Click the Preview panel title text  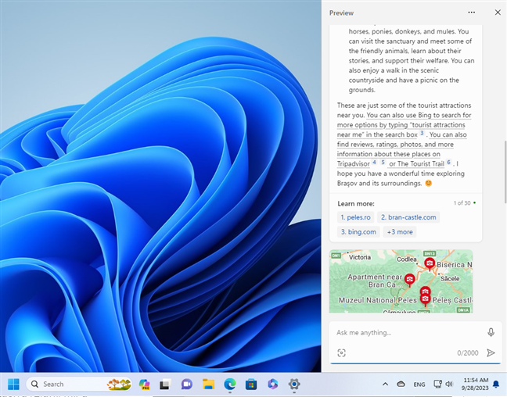pos(341,13)
